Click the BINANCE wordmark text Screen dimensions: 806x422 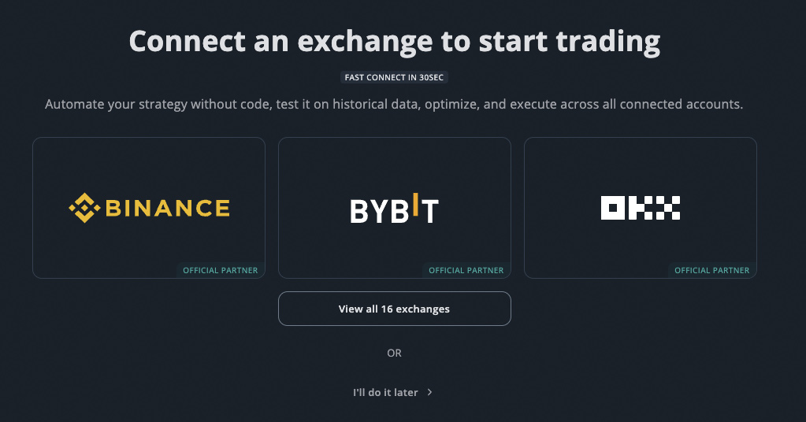167,208
